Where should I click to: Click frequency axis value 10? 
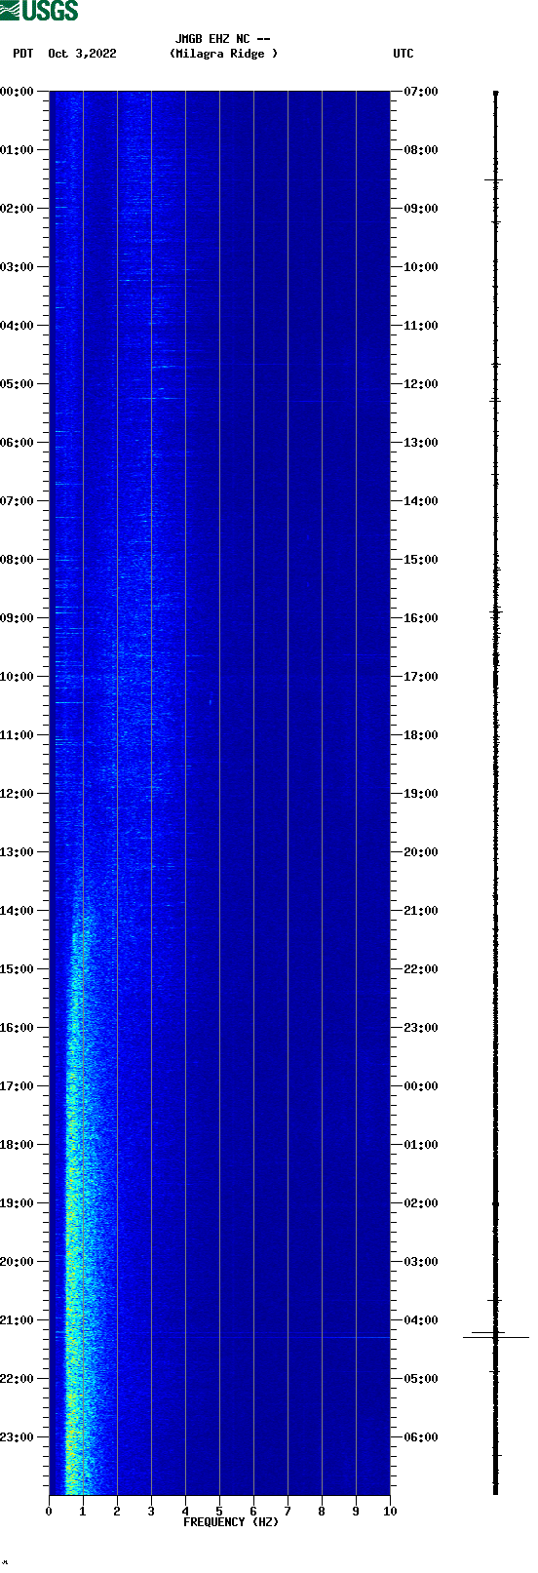click(390, 1512)
